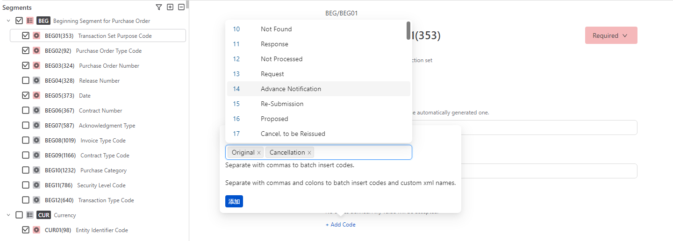Click the element icon beside BEG02(92)
The width and height of the screenshot is (673, 241).
[36, 50]
